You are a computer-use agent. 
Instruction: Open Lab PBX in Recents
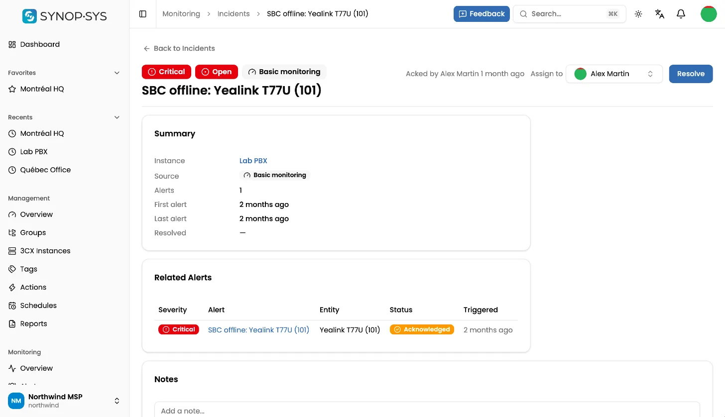(34, 152)
